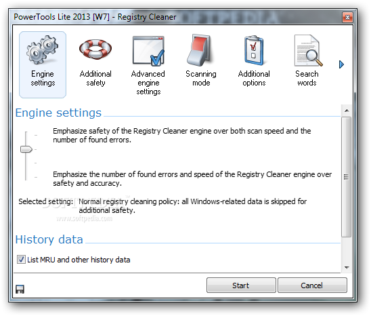Select the Scanning mode switch icon

click(x=200, y=50)
